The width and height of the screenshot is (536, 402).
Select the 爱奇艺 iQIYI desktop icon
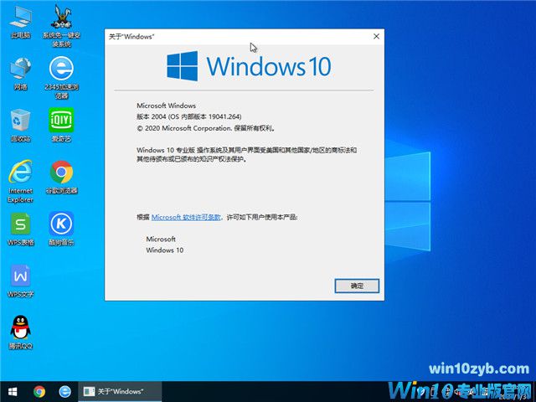coord(60,121)
